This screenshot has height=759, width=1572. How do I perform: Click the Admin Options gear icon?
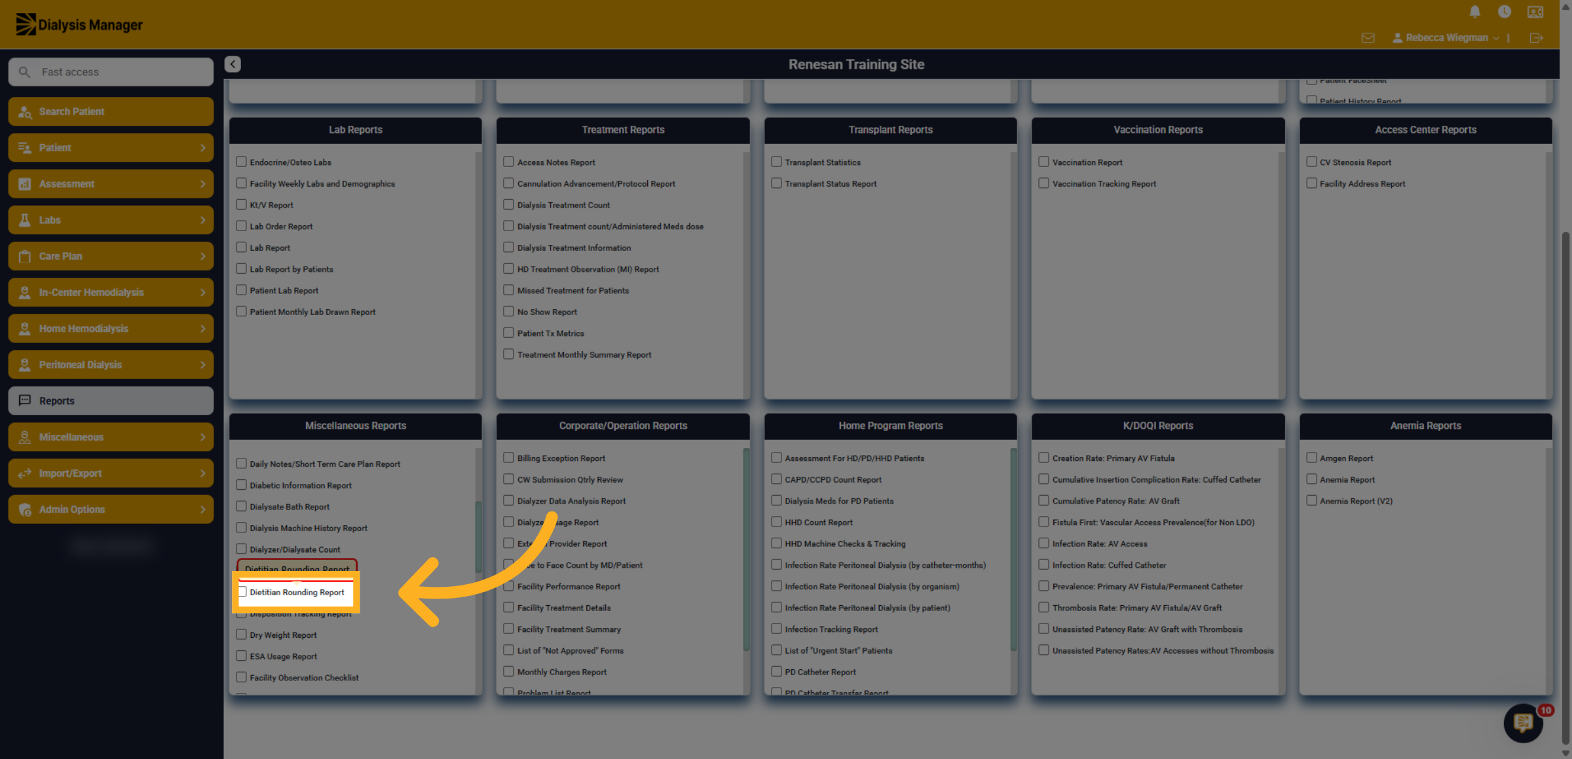(25, 509)
